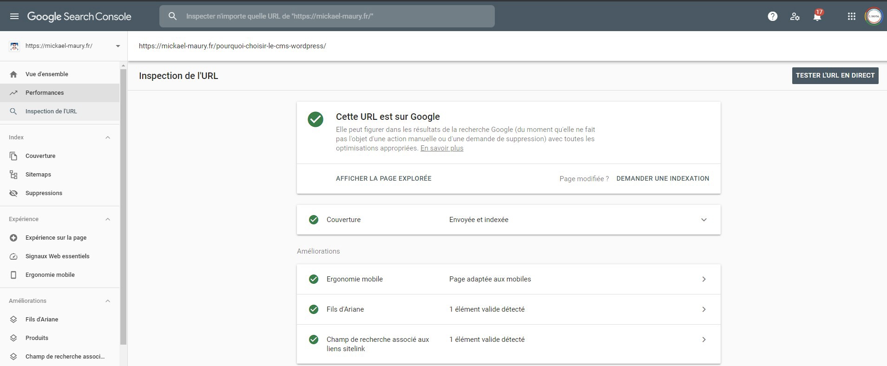
Task: Open Signaux Web essentiels report
Action: [57, 256]
